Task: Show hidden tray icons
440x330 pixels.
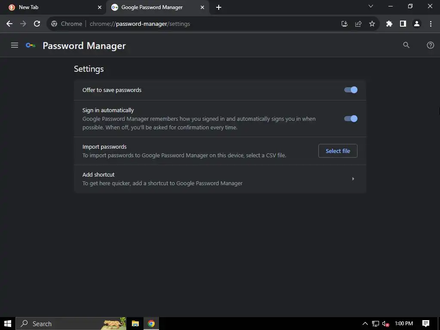Action: tap(365, 324)
